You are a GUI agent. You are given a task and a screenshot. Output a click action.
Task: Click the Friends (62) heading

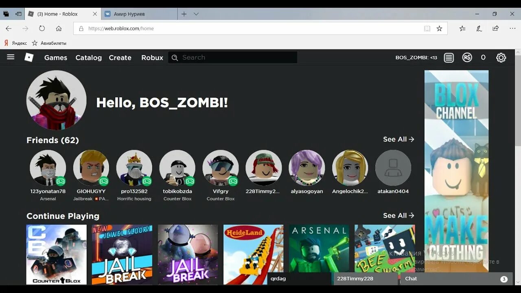(x=53, y=140)
